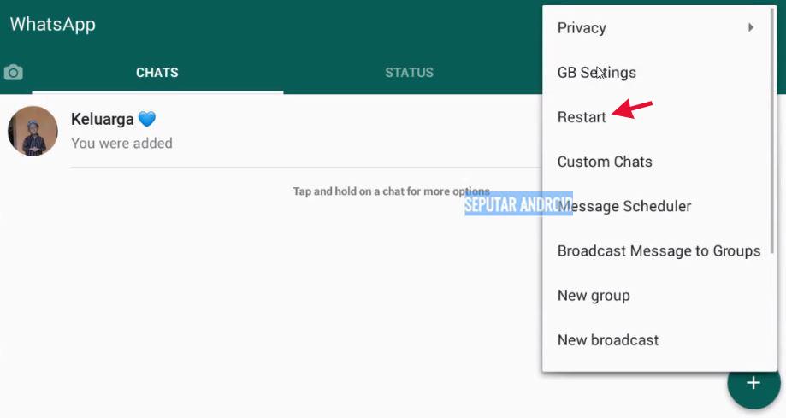Choose Broadcast Message to Groups

point(659,251)
